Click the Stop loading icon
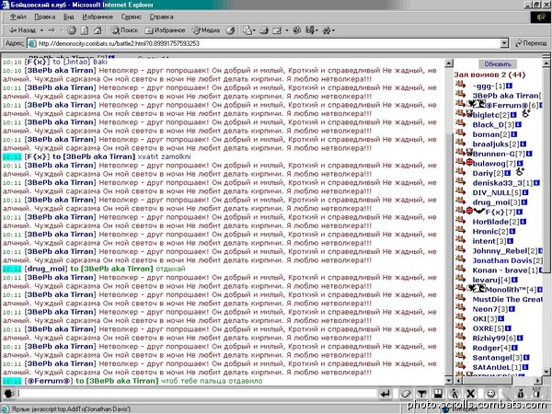Image resolution: width=552 pixels, height=414 pixels. point(72,30)
